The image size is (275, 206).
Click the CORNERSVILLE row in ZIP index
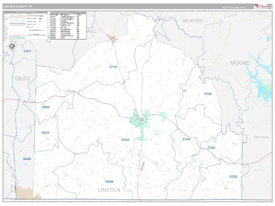click(x=65, y=17)
